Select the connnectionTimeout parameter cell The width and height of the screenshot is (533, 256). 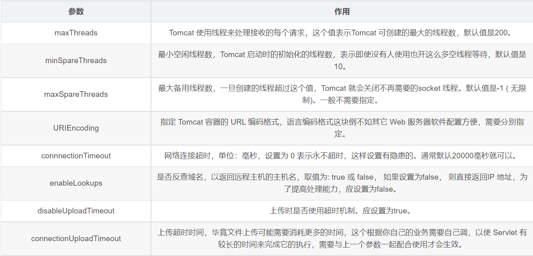pos(76,156)
